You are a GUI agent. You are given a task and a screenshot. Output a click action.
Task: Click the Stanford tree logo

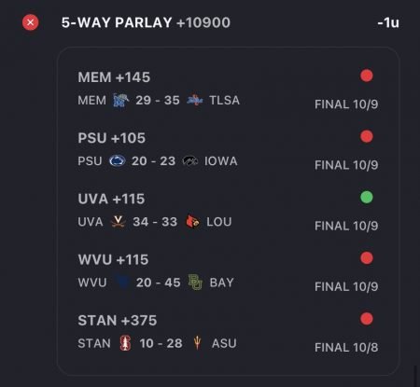pos(125,343)
